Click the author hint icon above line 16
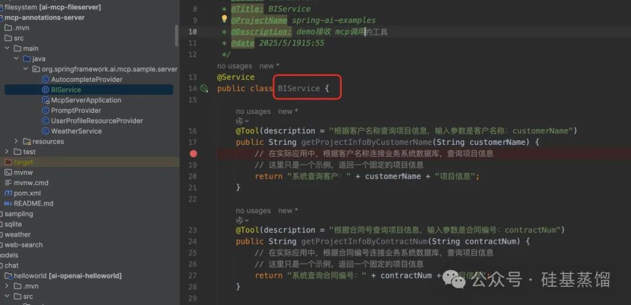This screenshot has width=631, height=305. coord(240,121)
